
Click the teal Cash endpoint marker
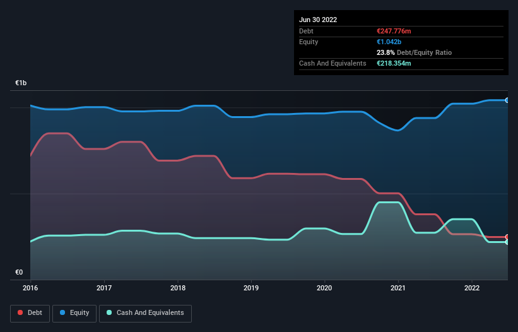(507, 242)
